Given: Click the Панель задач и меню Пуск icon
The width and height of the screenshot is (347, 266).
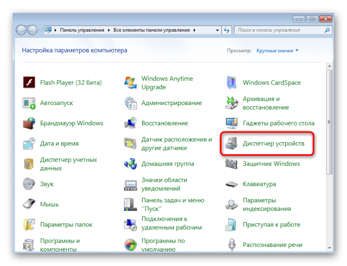Looking at the screenshot, I should tap(131, 204).
